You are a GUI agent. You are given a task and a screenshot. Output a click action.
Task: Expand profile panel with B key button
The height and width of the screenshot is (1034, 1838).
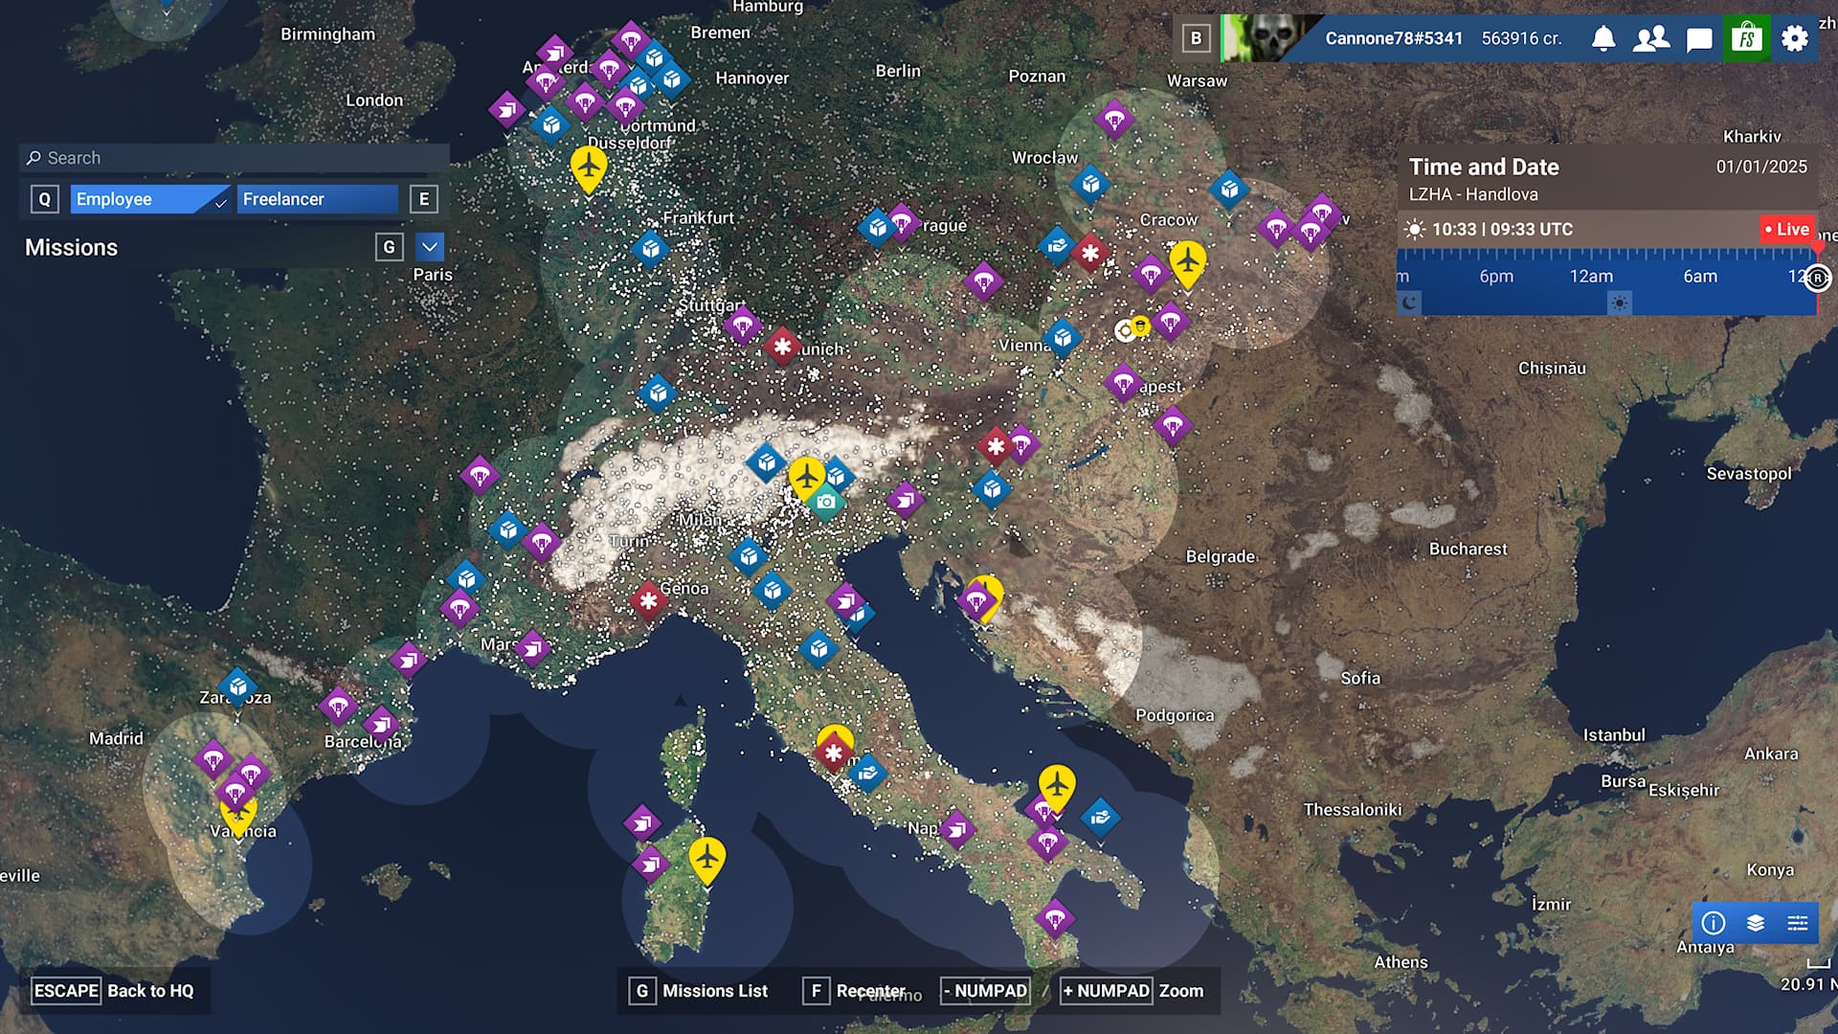tap(1196, 39)
